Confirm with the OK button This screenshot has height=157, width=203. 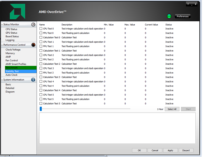pyautogui.click(x=139, y=150)
